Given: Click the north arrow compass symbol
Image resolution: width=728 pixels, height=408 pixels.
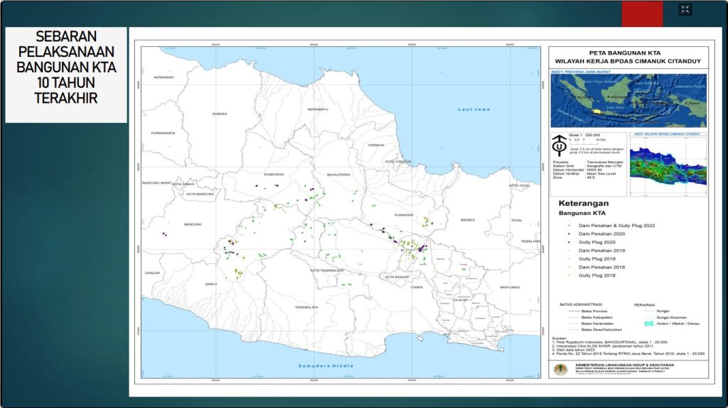Looking at the screenshot, I should (560, 147).
